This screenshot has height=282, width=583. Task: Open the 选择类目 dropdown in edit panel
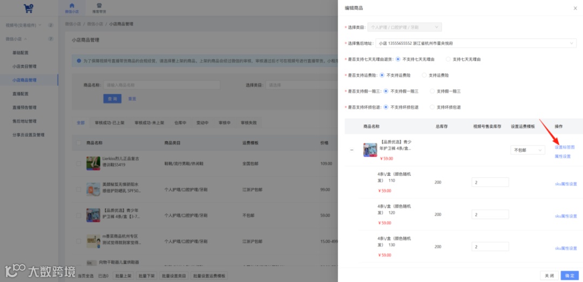pyautogui.click(x=404, y=27)
